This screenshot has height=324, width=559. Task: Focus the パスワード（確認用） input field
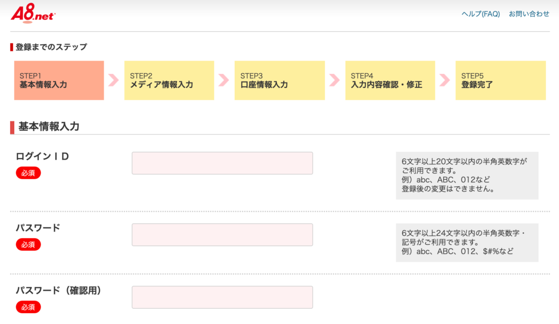222,297
